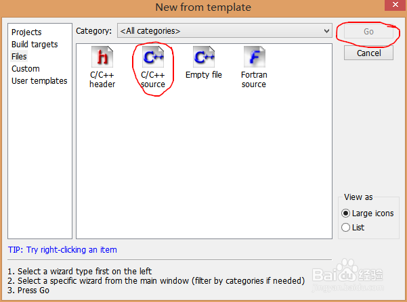Screen dimensions: 407x302
Task: Click the 'Try right-clicking an item' tip
Action: [x=62, y=250]
